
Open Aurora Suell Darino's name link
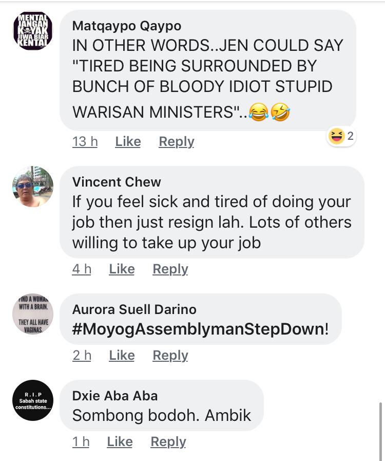coord(134,309)
